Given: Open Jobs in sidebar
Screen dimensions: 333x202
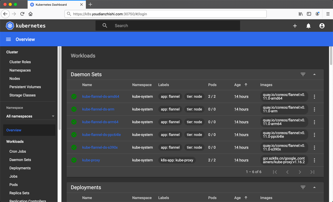Looking at the screenshot, I should point(13,176).
